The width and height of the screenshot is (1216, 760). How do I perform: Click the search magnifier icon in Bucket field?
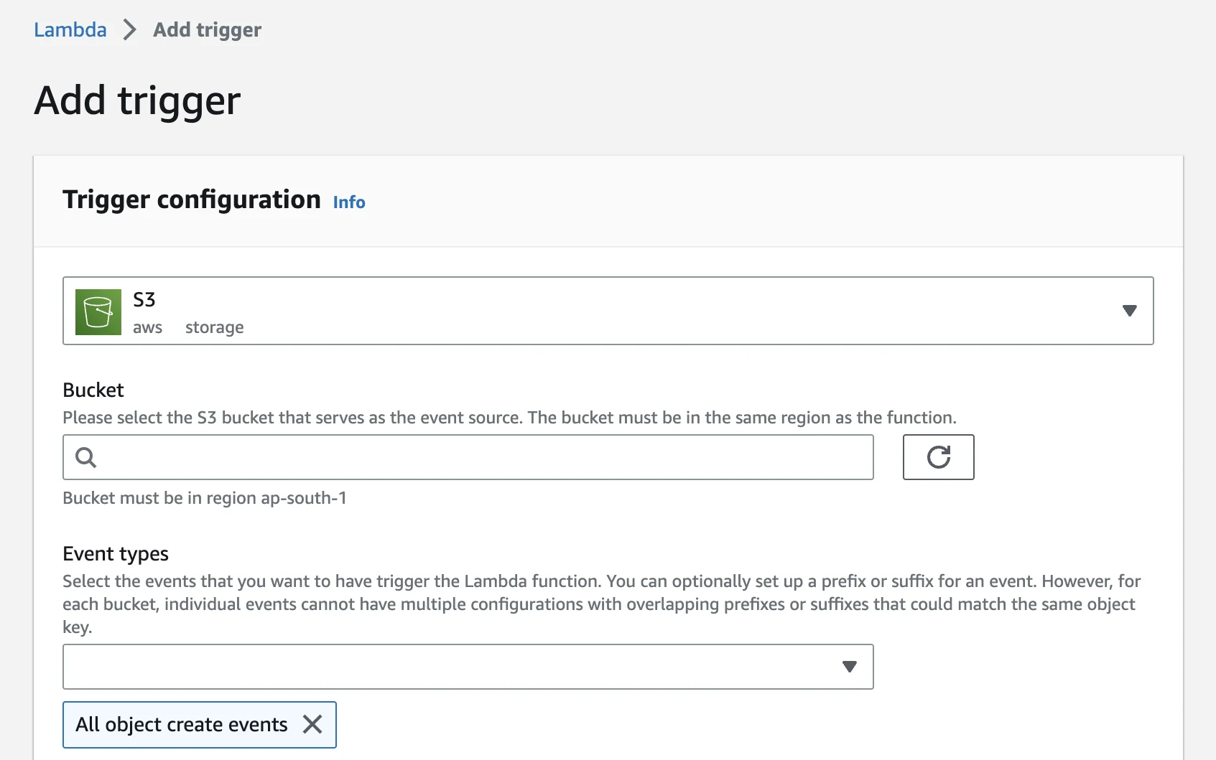[86, 457]
